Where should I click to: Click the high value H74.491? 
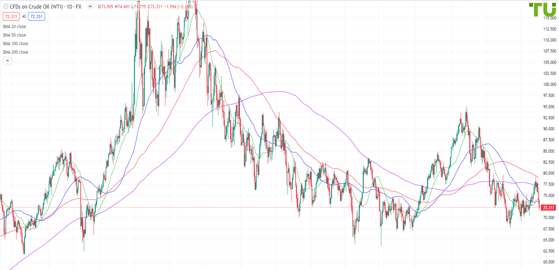[x=122, y=7]
